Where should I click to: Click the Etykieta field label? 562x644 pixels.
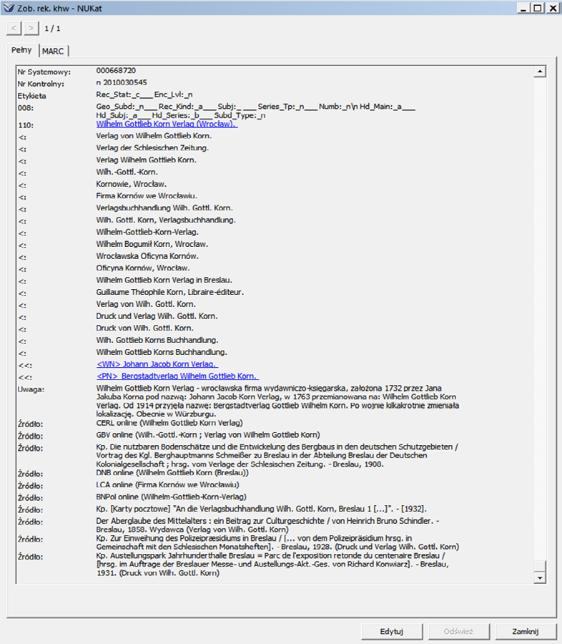point(31,96)
